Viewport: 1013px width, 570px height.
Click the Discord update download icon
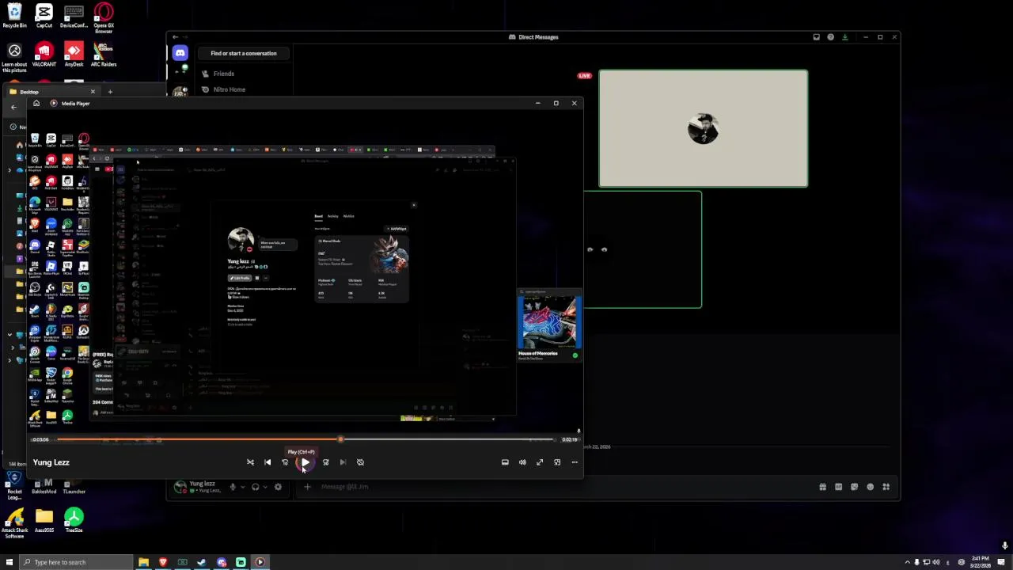pos(844,37)
